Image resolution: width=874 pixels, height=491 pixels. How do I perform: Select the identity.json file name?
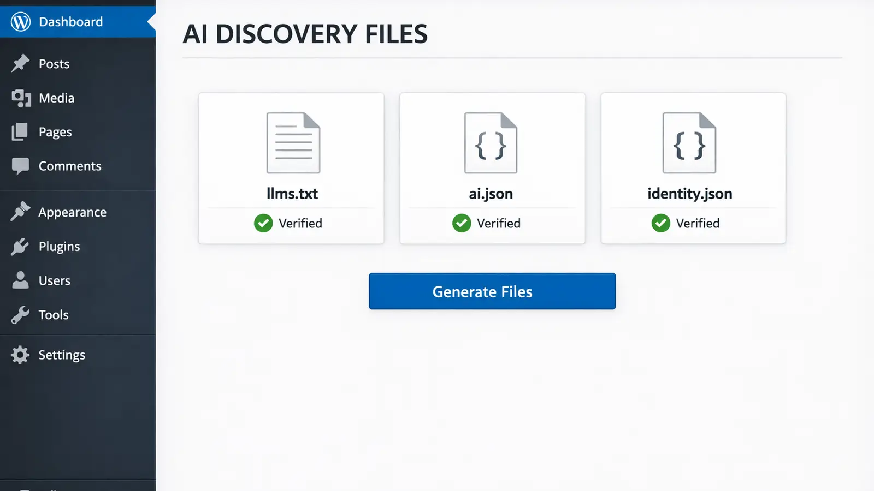pos(689,194)
